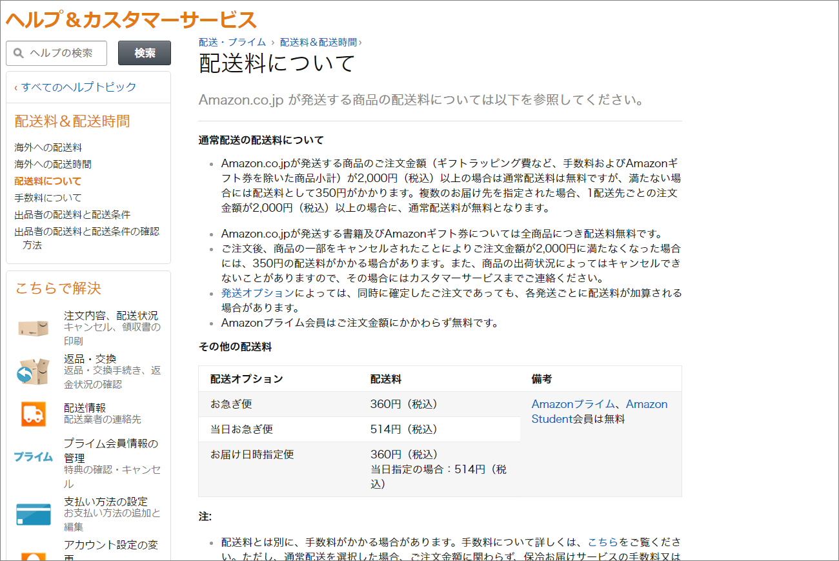The width and height of the screenshot is (839, 561).
Task: Open 海外への配送時間 in sidebar
Action: coord(53,165)
